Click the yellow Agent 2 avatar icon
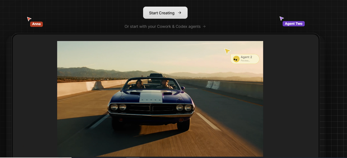The height and width of the screenshot is (158, 347). click(x=236, y=59)
